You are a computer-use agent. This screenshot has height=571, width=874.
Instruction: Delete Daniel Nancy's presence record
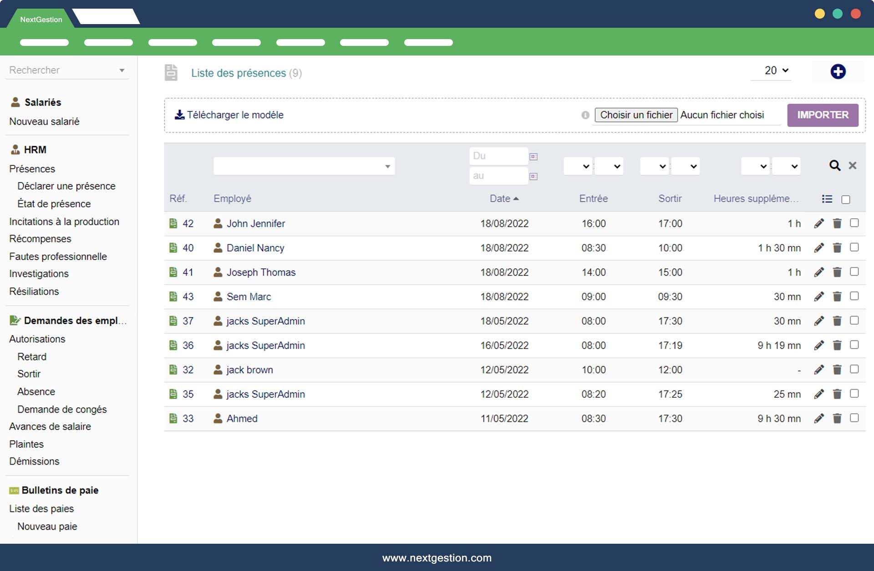[837, 248]
